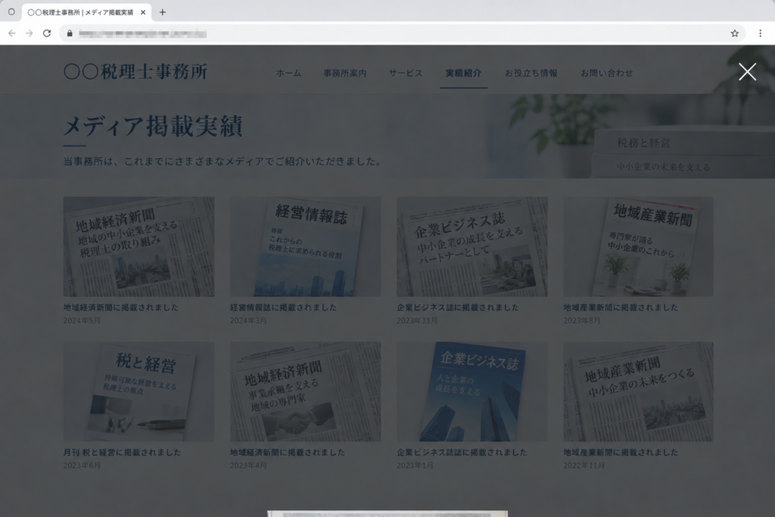This screenshot has width=775, height=517.
Task: Click caption 経営情報誌に掲載されました
Action: (x=283, y=307)
